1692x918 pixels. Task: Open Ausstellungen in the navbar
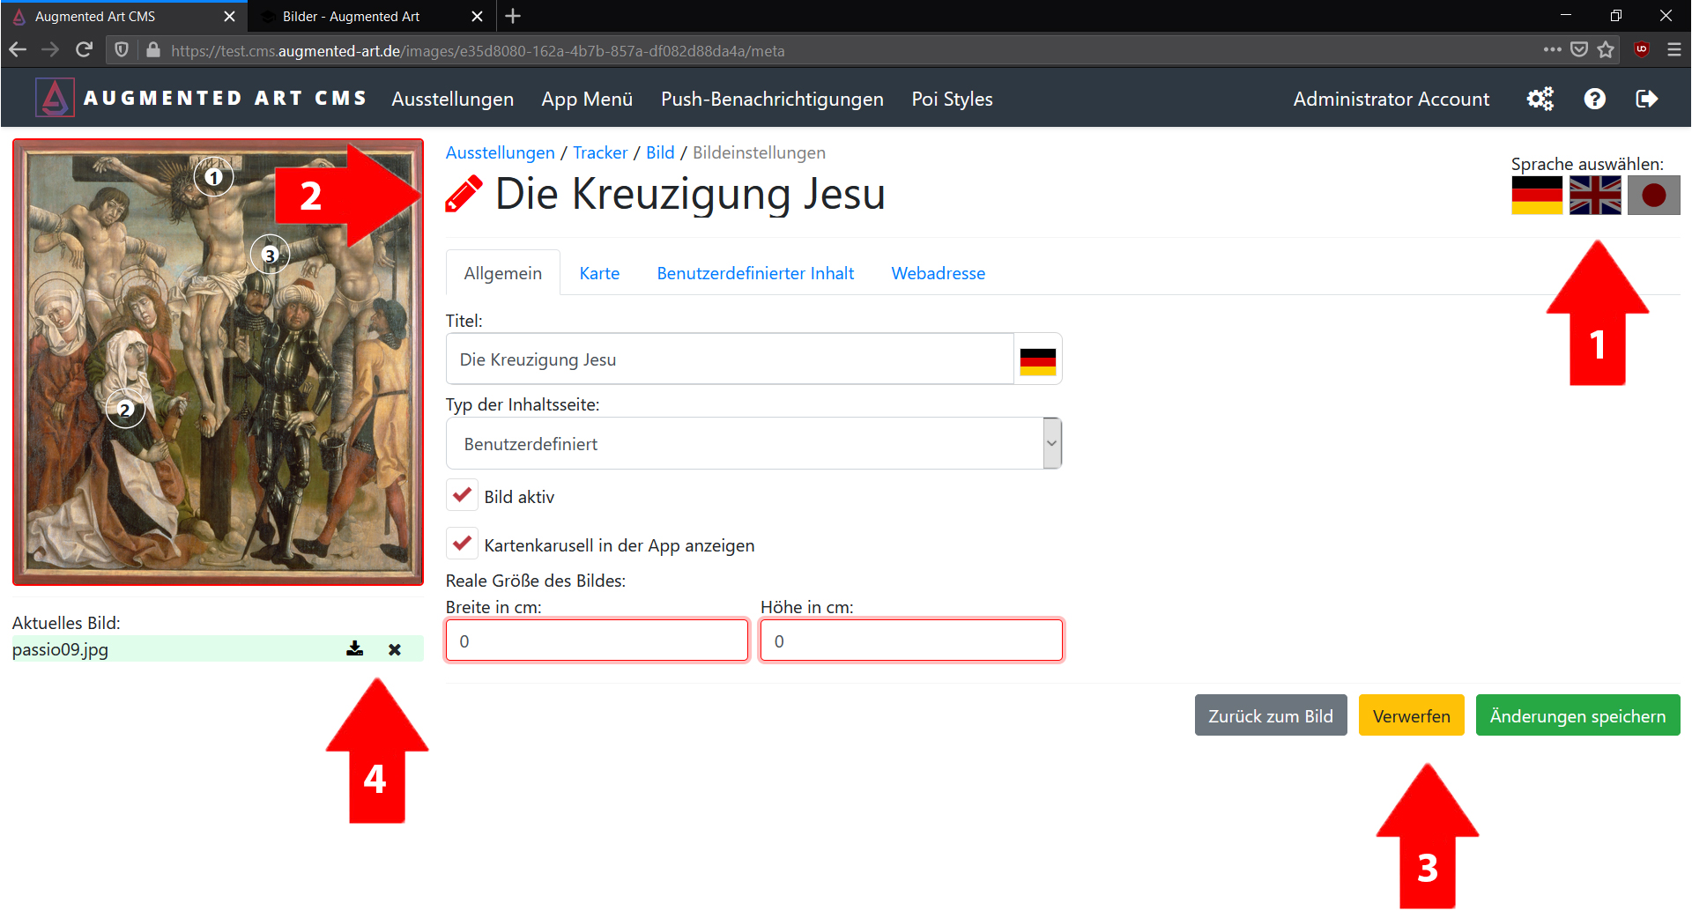pyautogui.click(x=452, y=99)
